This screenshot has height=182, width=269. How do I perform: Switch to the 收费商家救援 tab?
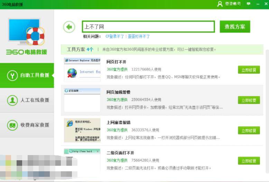[27, 125]
